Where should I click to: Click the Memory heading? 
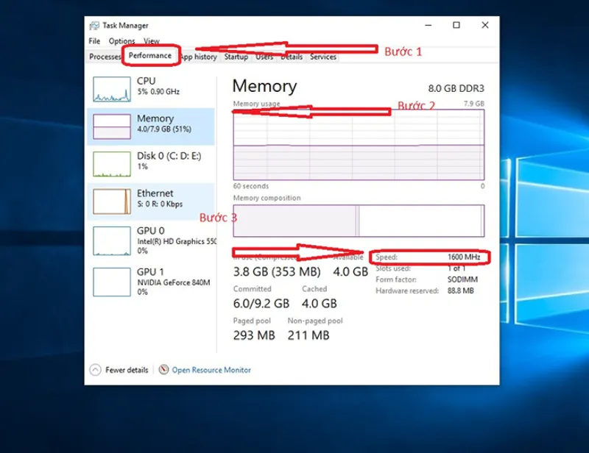(x=264, y=86)
